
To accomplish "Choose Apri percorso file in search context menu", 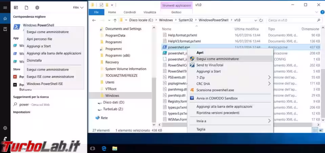I will point(39,39).
